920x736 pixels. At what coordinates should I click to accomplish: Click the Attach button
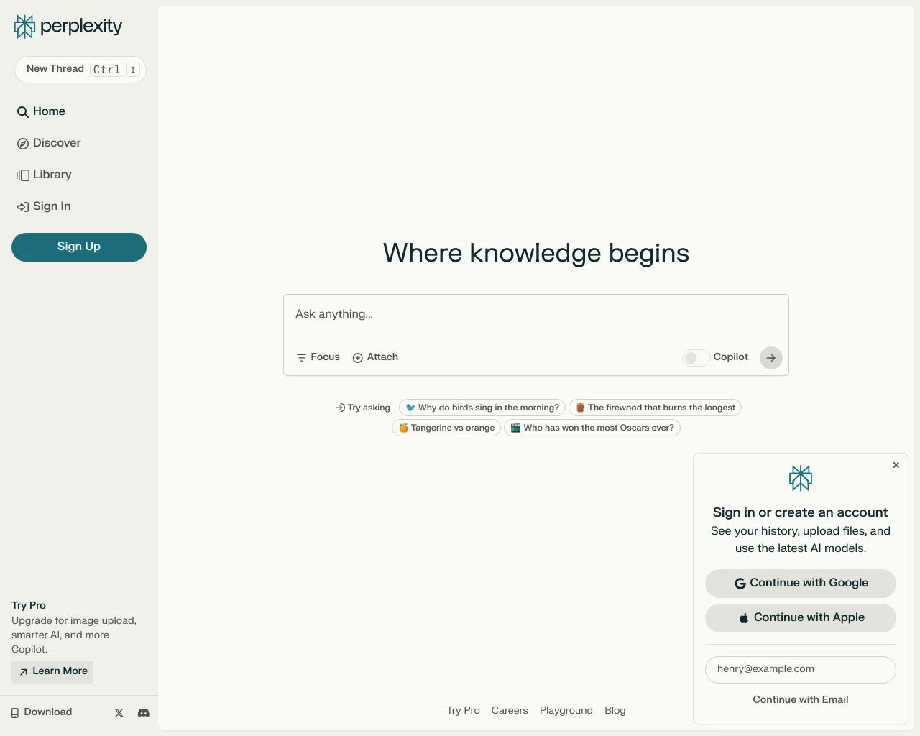pyautogui.click(x=375, y=357)
